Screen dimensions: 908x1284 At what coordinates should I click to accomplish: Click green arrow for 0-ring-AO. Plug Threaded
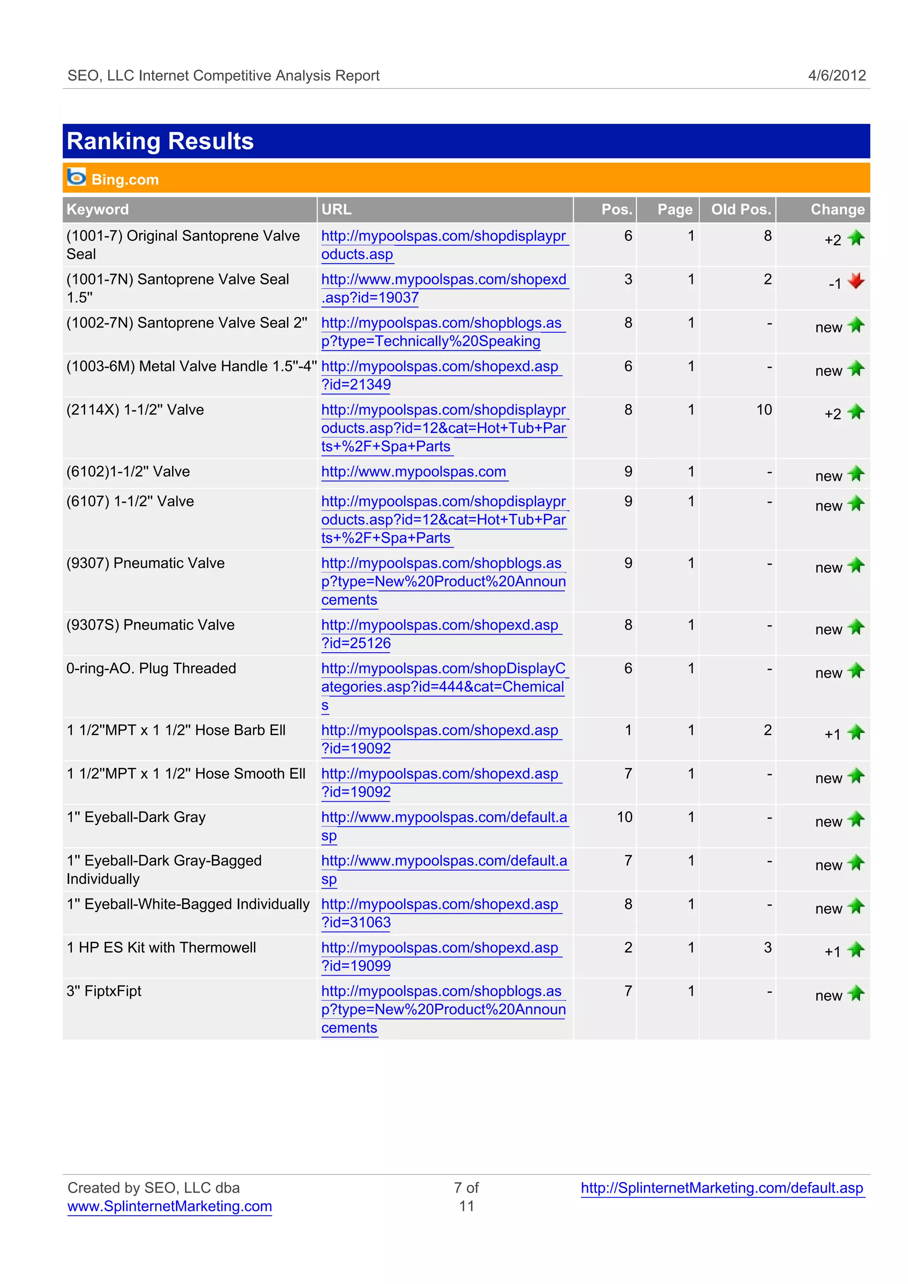(855, 671)
